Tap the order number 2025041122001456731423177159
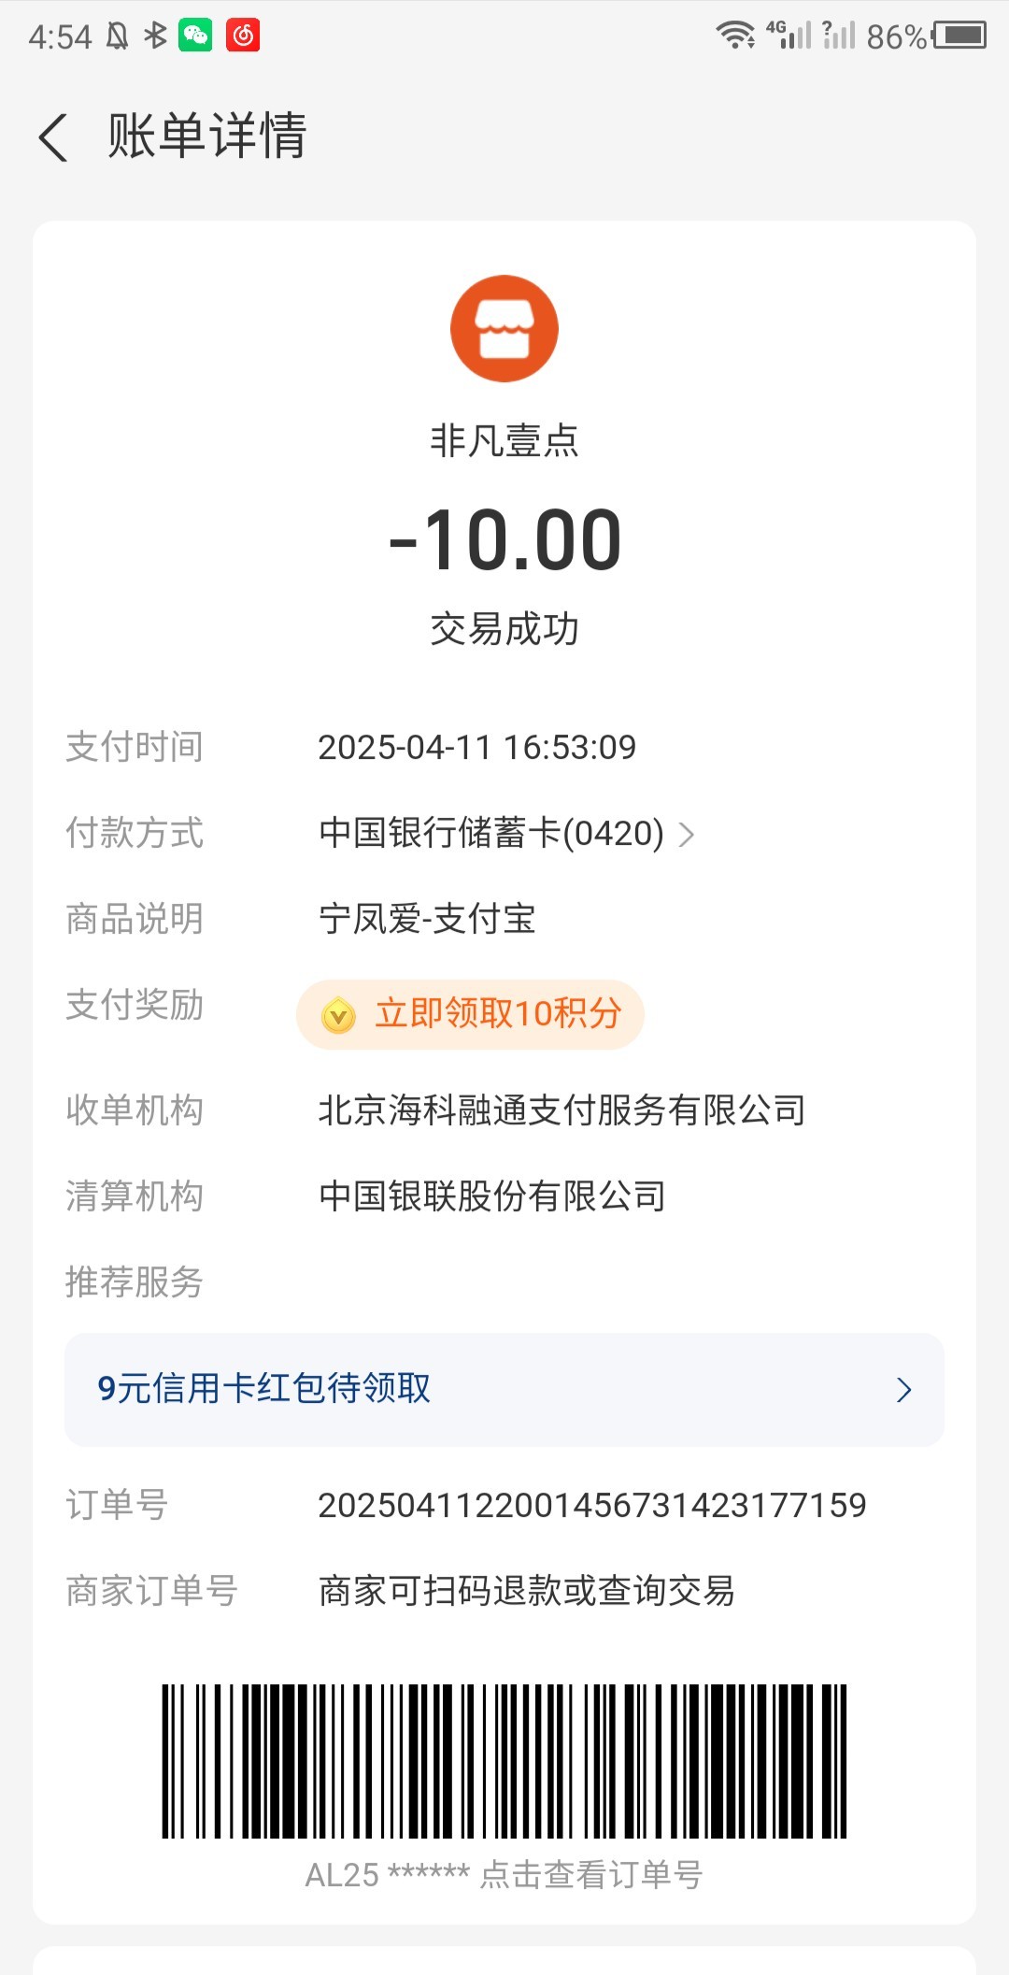 coord(592,1505)
